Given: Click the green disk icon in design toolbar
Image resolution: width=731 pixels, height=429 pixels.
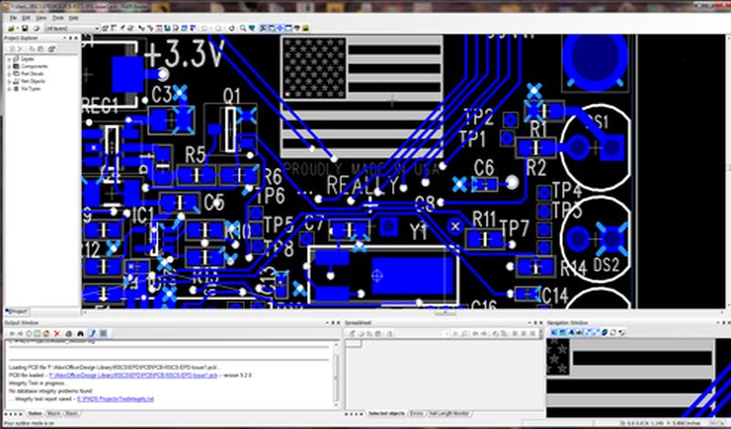Looking at the screenshot, I should 167,28.
